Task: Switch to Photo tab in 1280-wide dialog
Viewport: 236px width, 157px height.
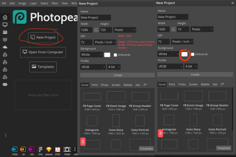Action: pos(104,85)
